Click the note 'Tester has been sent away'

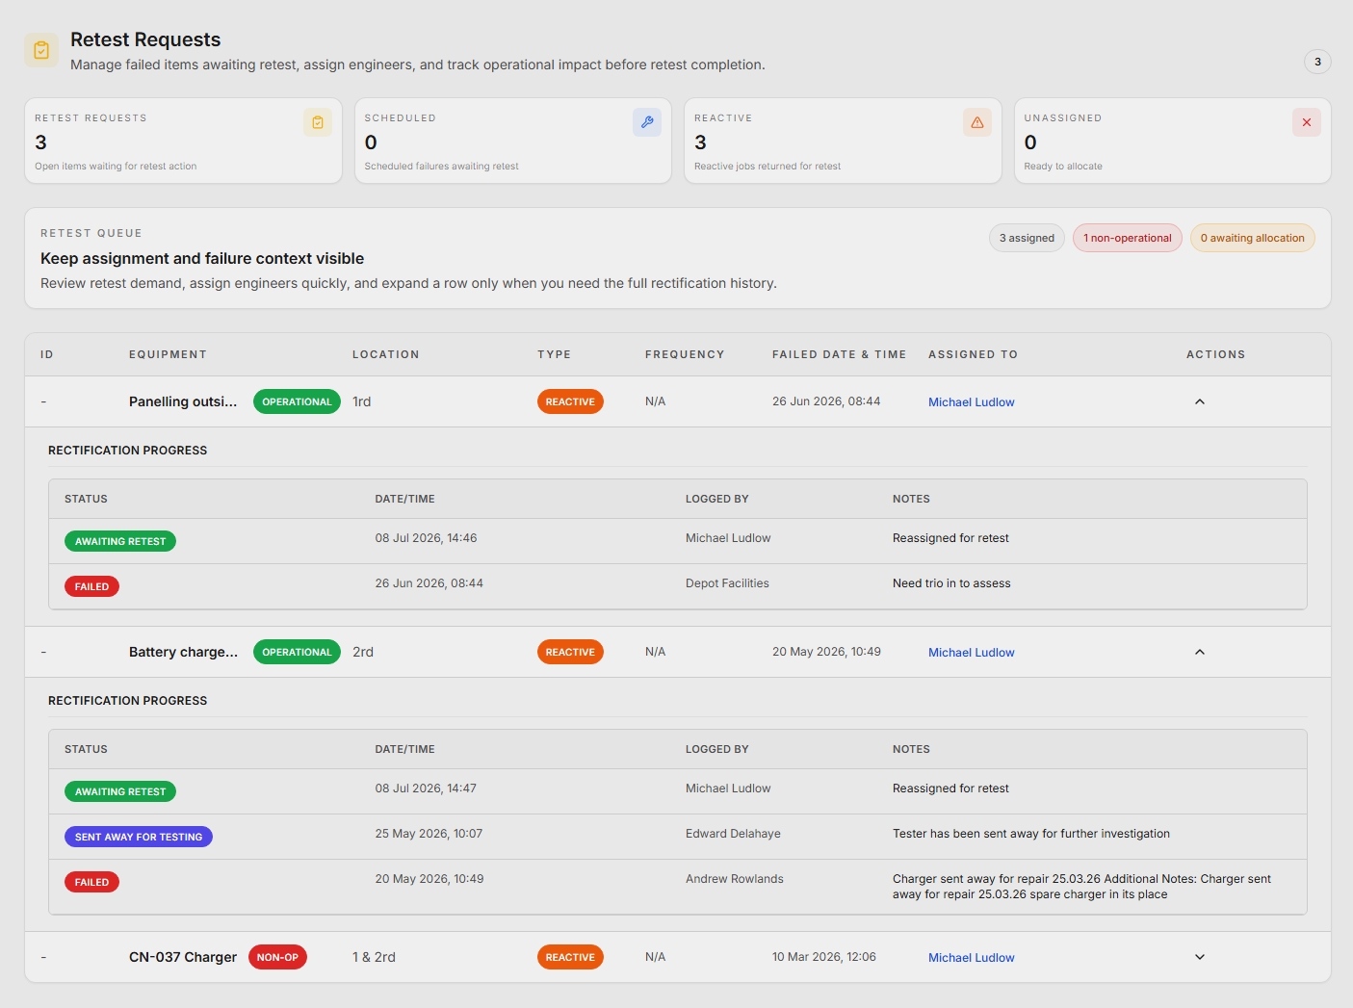1031,834
